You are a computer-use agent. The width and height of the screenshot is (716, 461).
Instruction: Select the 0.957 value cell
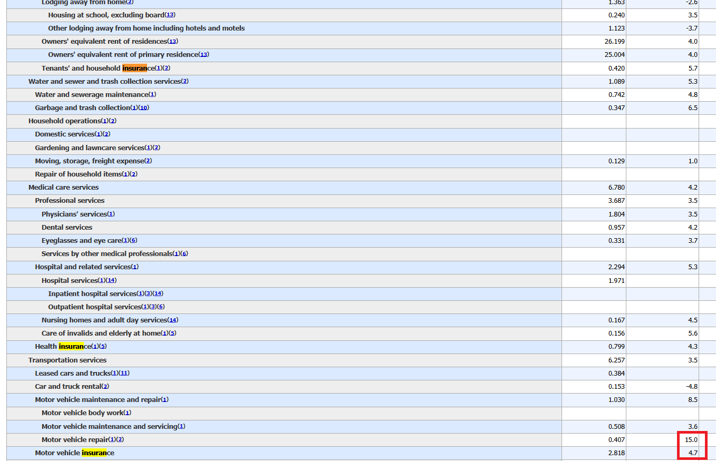pyautogui.click(x=594, y=227)
